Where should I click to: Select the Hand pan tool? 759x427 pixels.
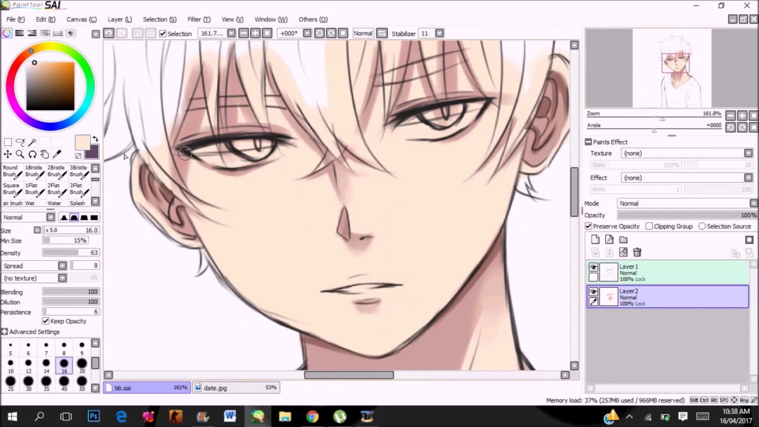(44, 154)
